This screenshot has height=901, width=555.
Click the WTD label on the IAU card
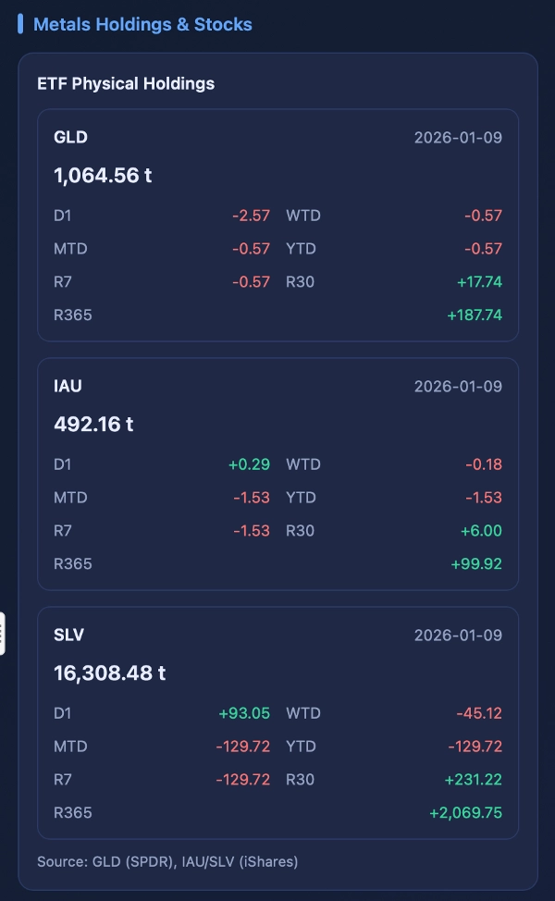pyautogui.click(x=303, y=463)
